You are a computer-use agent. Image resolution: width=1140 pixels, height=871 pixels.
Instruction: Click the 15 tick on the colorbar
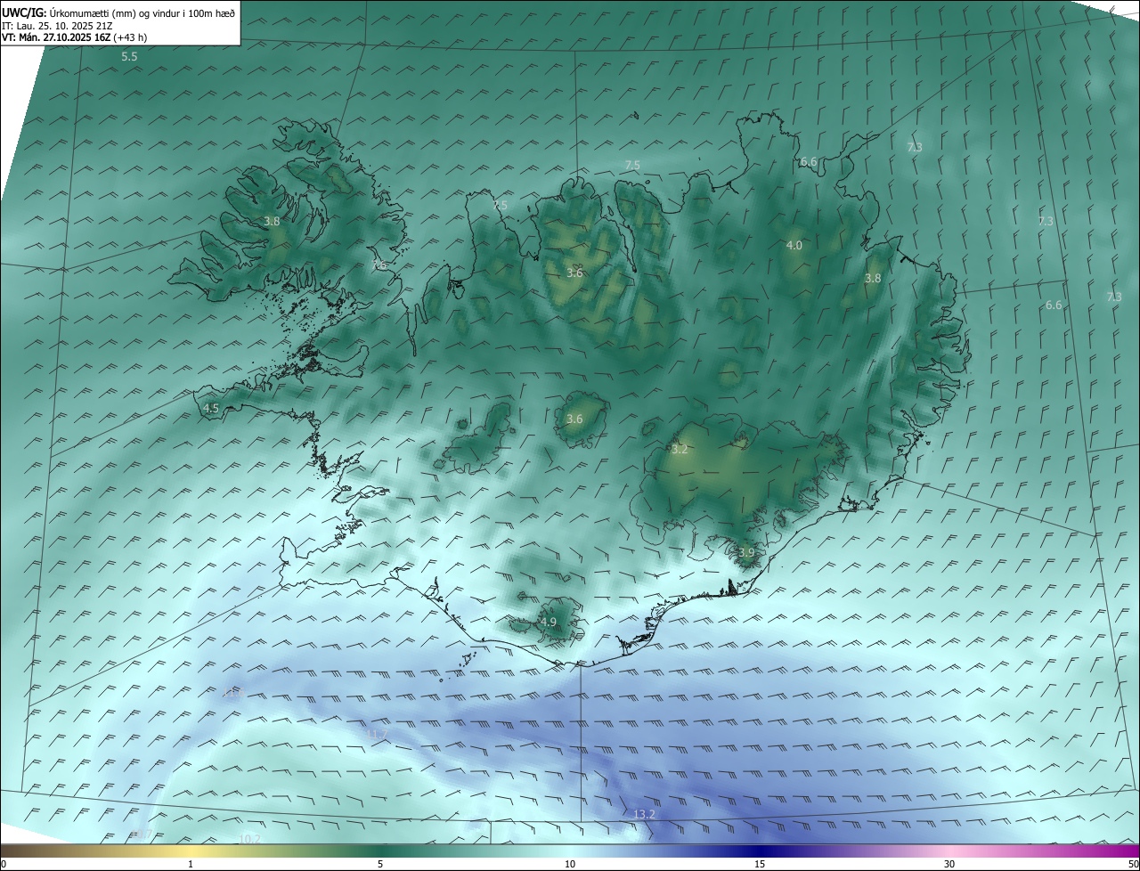click(760, 865)
